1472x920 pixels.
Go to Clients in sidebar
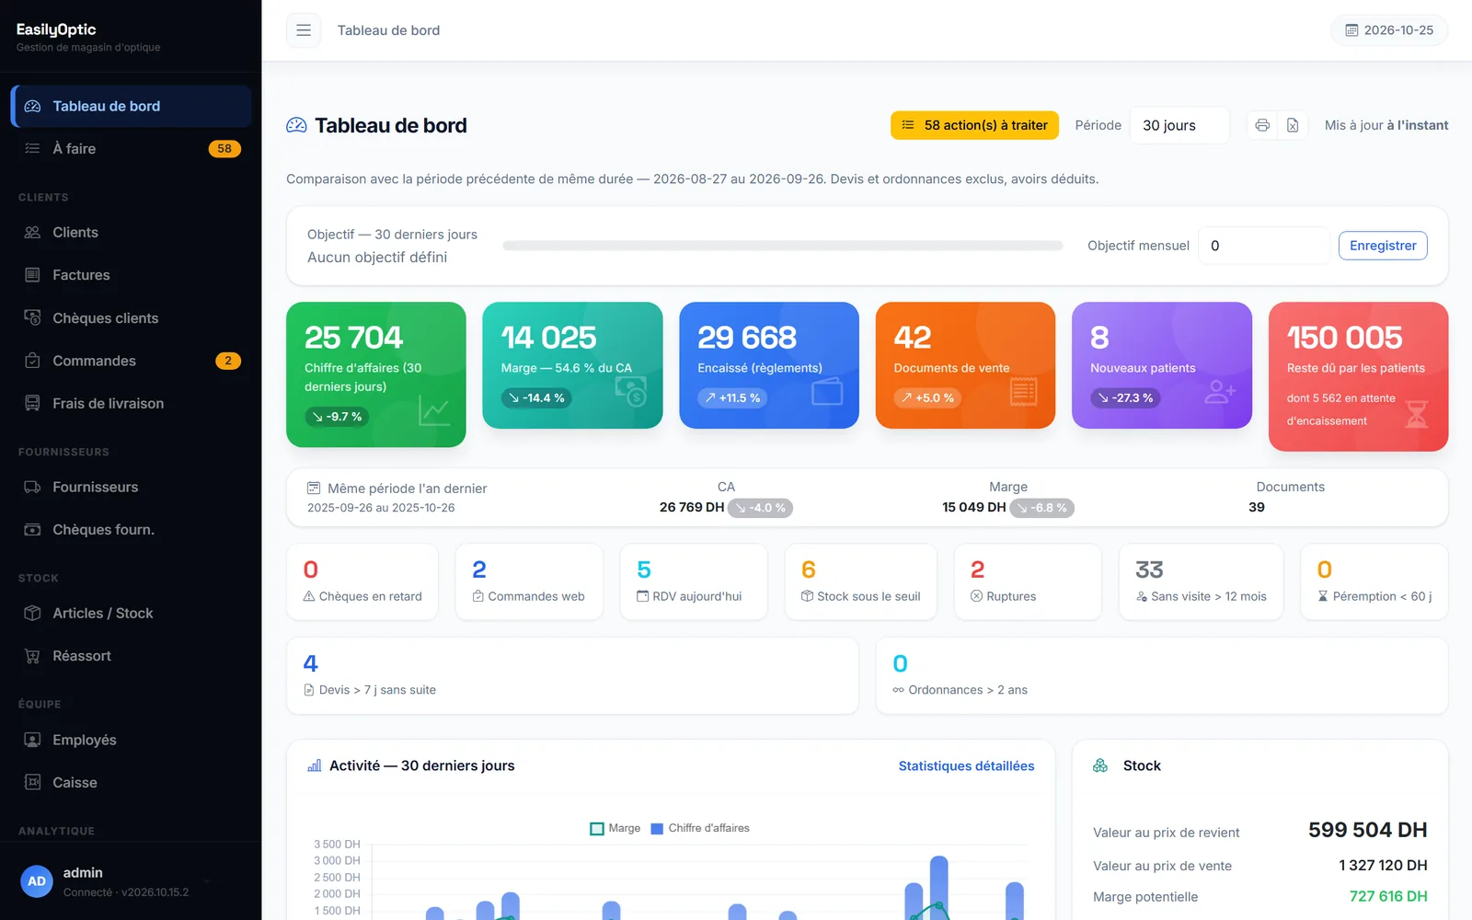(131, 233)
